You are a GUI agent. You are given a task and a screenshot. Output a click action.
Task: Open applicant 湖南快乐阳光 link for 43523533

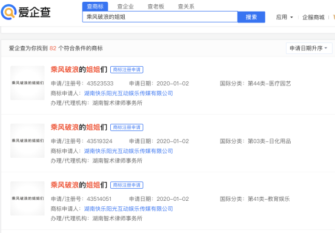[x=128, y=93]
